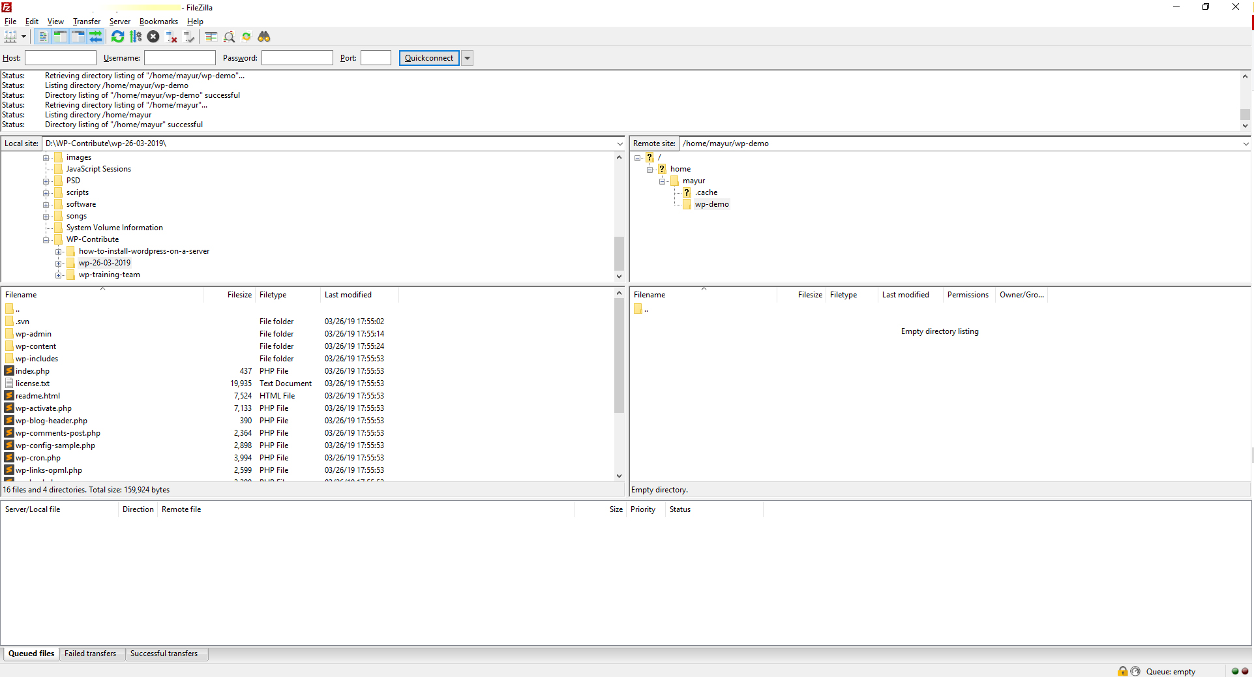This screenshot has height=677, width=1254.
Task: Sort remote files by the Permissions column
Action: point(968,295)
